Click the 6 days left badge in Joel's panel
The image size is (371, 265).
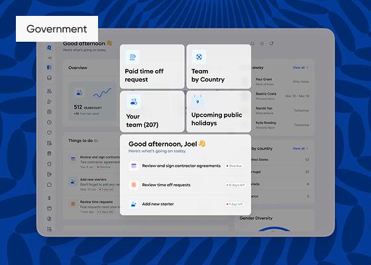[236, 185]
